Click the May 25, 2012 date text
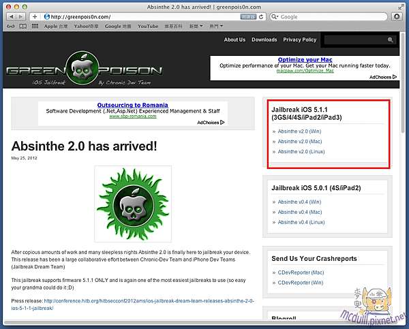409x329 pixels. coord(24,158)
